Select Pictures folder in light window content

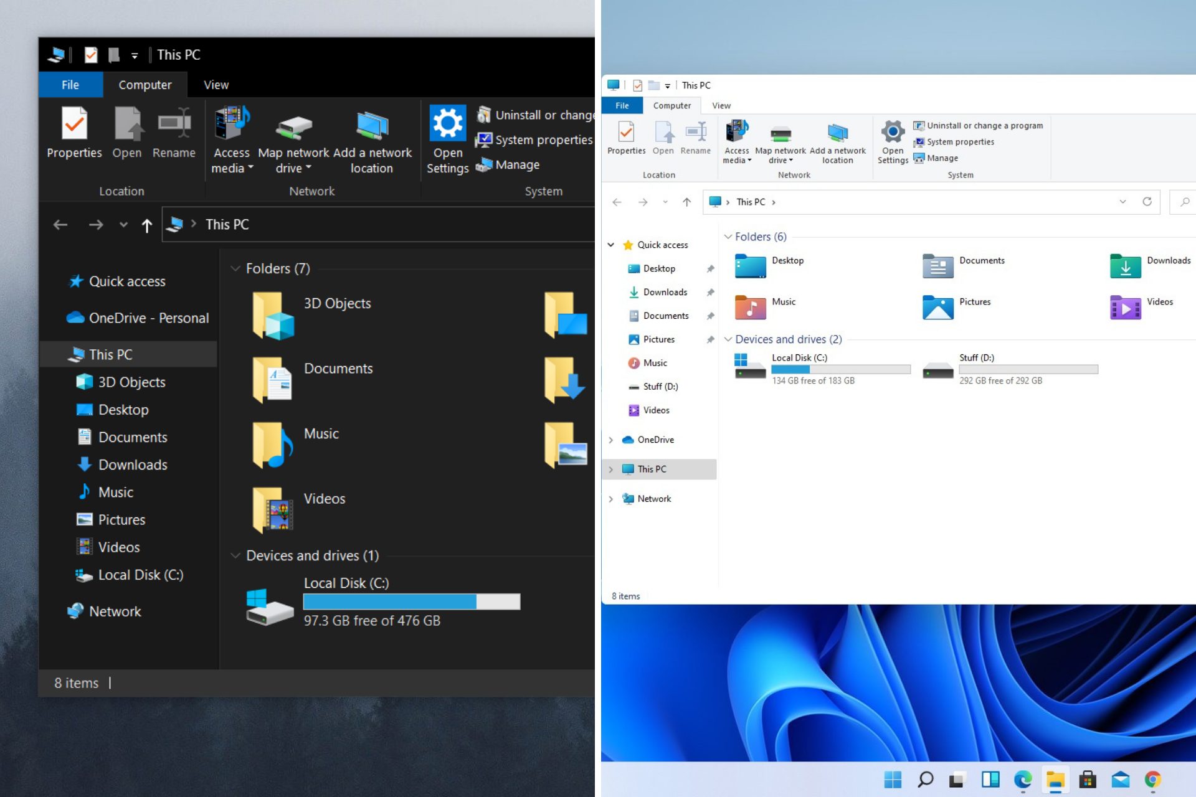957,308
